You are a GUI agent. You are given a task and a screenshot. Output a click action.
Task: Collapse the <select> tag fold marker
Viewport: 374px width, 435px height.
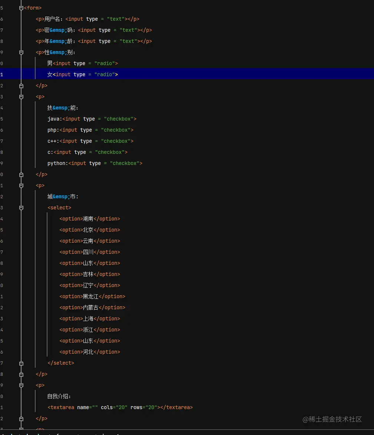21,208
